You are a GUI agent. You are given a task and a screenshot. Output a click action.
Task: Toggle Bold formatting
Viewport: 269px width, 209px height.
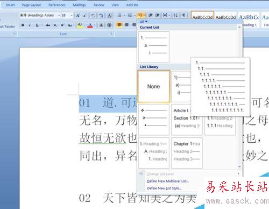(x=23, y=25)
